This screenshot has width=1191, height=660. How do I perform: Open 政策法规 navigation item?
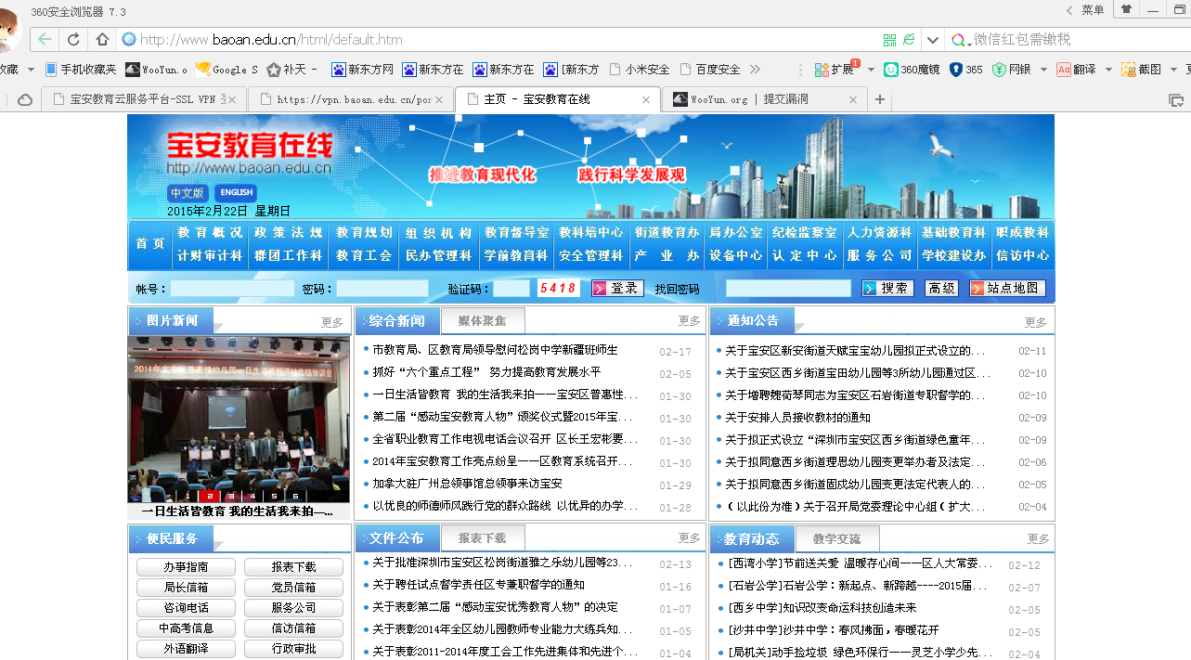289,233
